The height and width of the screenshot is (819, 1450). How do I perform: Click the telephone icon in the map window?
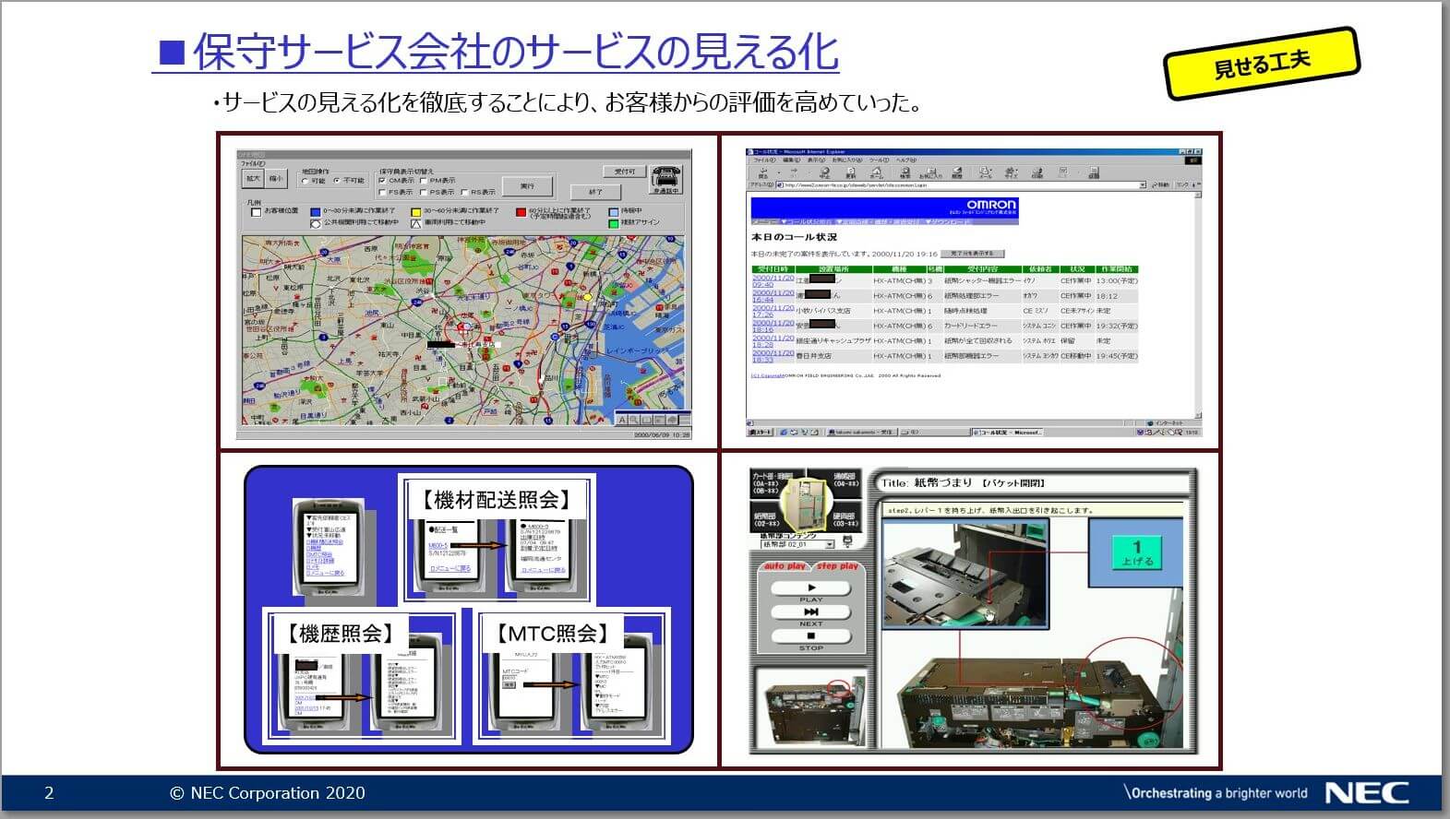(665, 179)
